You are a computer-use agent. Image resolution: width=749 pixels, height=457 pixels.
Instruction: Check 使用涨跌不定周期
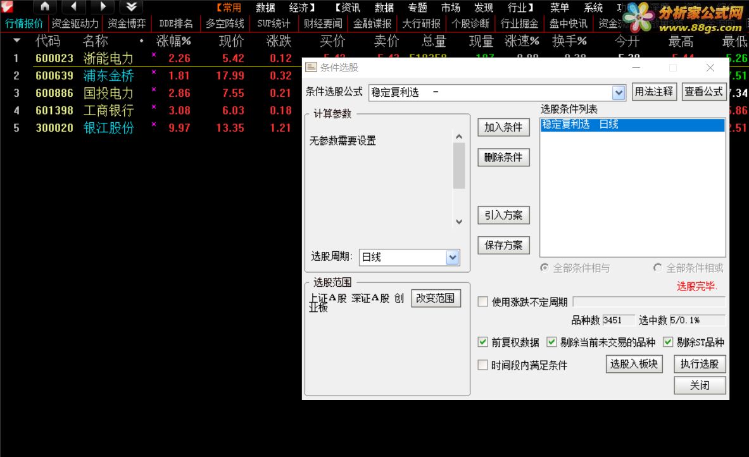pyautogui.click(x=483, y=301)
